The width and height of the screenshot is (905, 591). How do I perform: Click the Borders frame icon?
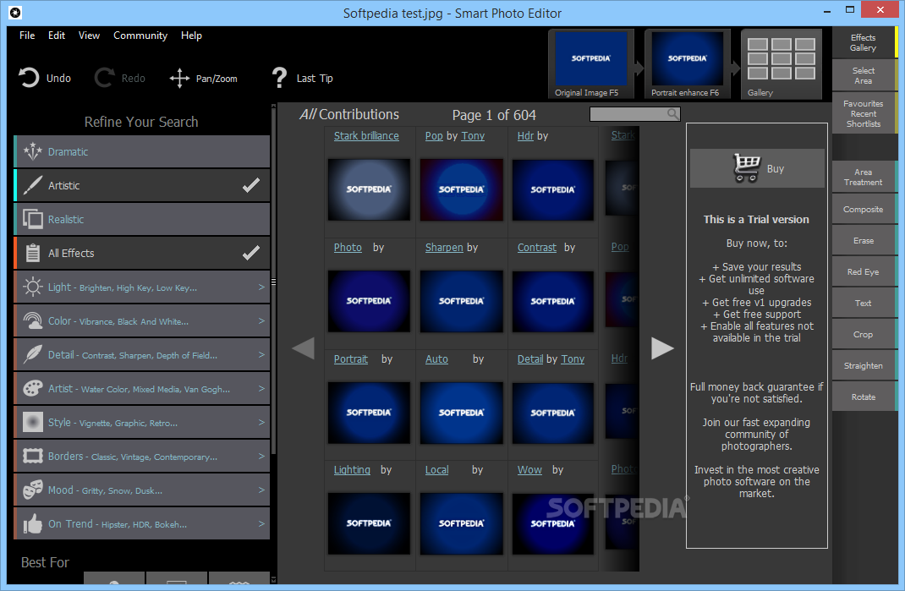click(x=33, y=456)
